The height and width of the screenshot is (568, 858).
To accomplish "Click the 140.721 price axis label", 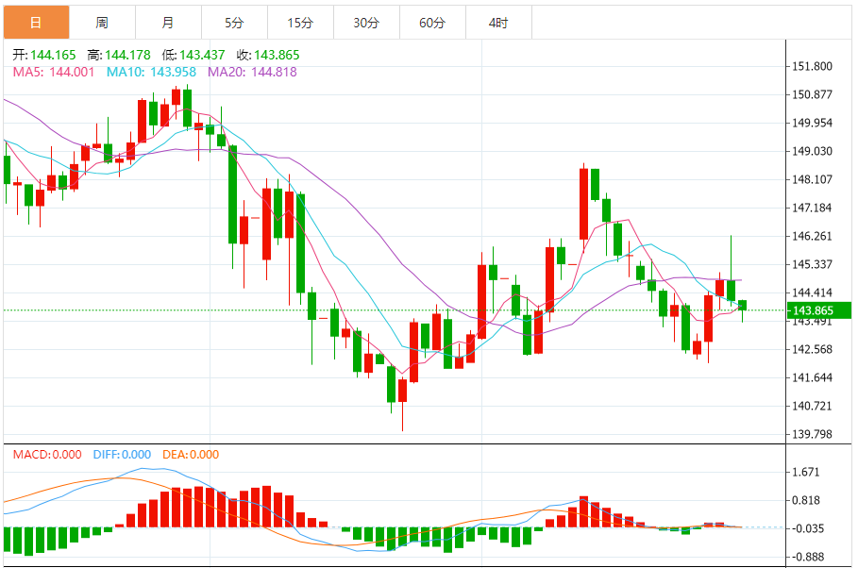I will 812,406.
